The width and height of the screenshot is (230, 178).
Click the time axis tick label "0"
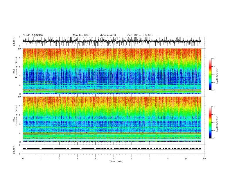point(23,159)
